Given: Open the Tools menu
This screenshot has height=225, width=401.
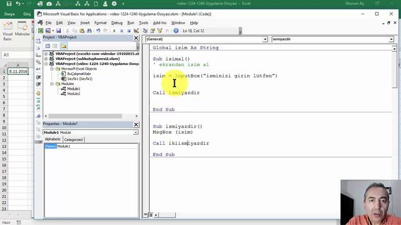Looking at the screenshot, I should [x=143, y=23].
